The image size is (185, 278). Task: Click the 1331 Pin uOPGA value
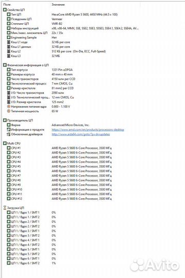[62, 69]
